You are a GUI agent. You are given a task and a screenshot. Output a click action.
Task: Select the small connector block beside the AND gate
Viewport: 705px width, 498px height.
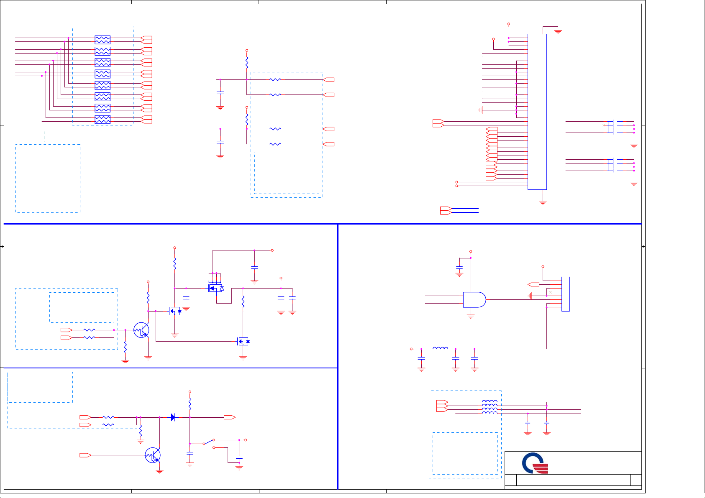pyautogui.click(x=565, y=294)
